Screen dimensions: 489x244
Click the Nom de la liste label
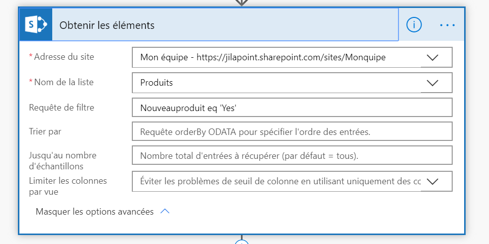tap(64, 82)
